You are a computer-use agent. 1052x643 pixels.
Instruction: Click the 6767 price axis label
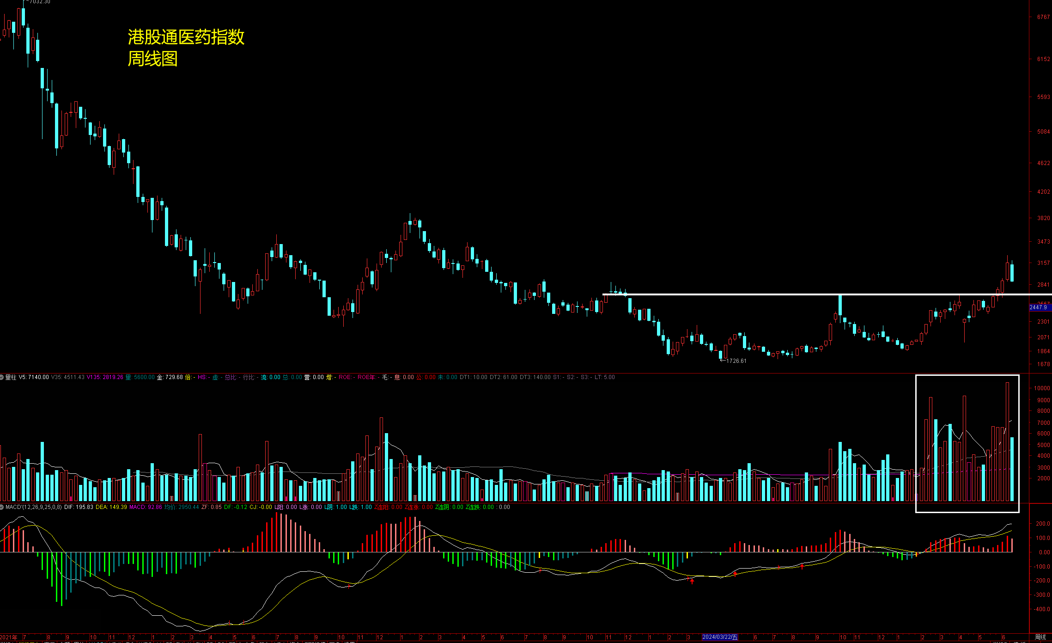click(x=1043, y=17)
